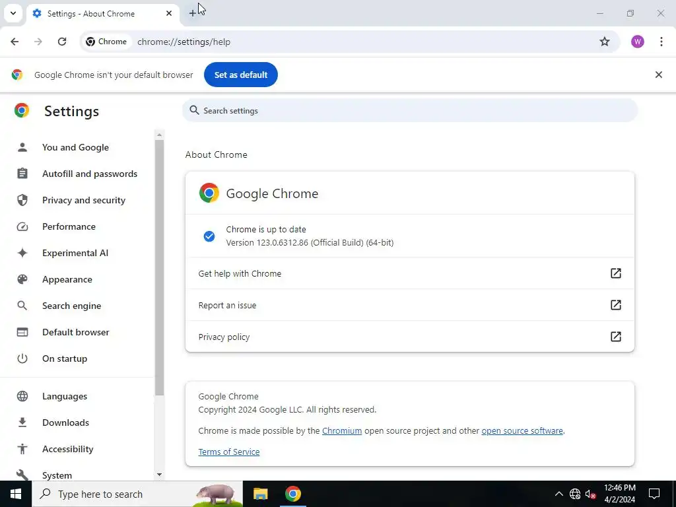Open Languages settings
Viewport: 676px width, 507px height.
(x=65, y=396)
